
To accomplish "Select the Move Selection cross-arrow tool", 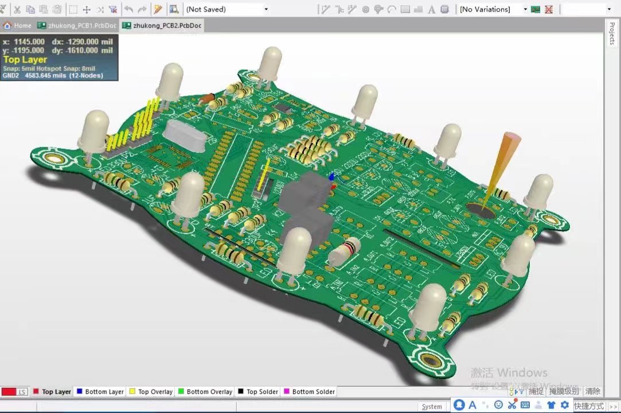I will click(x=87, y=9).
